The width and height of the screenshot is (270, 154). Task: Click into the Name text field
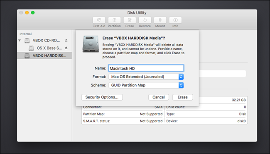(x=146, y=68)
